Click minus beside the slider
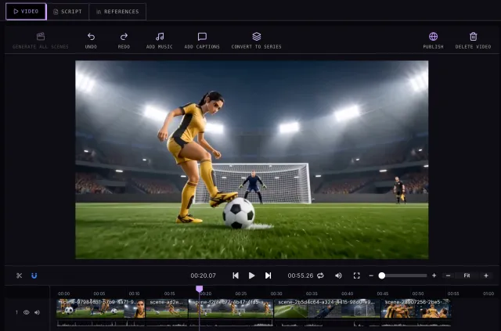The image size is (501, 331). pos(371,275)
